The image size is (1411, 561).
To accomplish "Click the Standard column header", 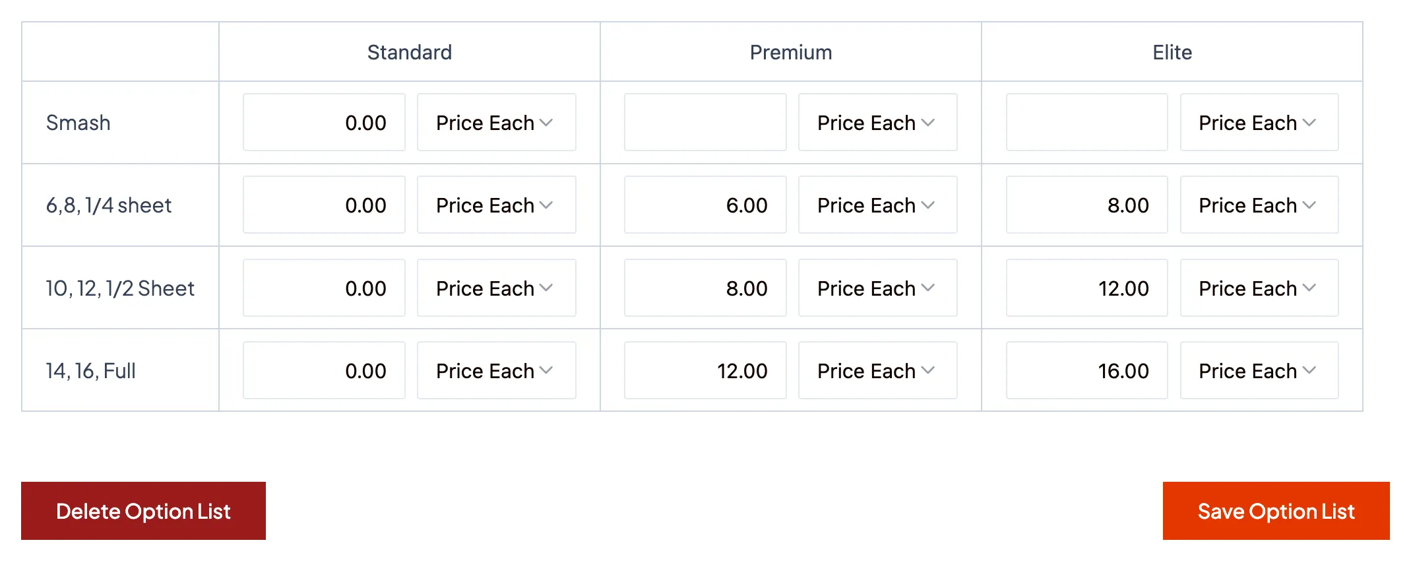I will pyautogui.click(x=409, y=51).
